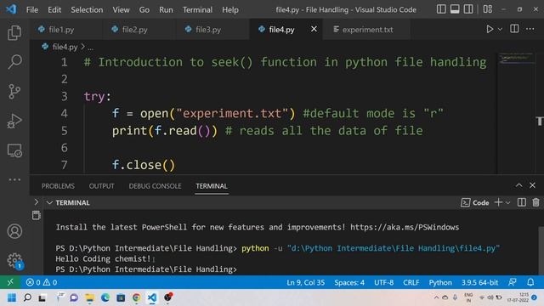Open the Run menu
The image size is (544, 306).
pyautogui.click(x=166, y=9)
